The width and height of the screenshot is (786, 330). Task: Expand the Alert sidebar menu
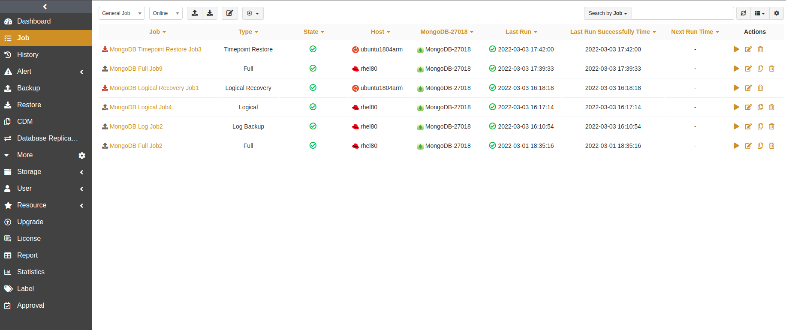[46, 72]
